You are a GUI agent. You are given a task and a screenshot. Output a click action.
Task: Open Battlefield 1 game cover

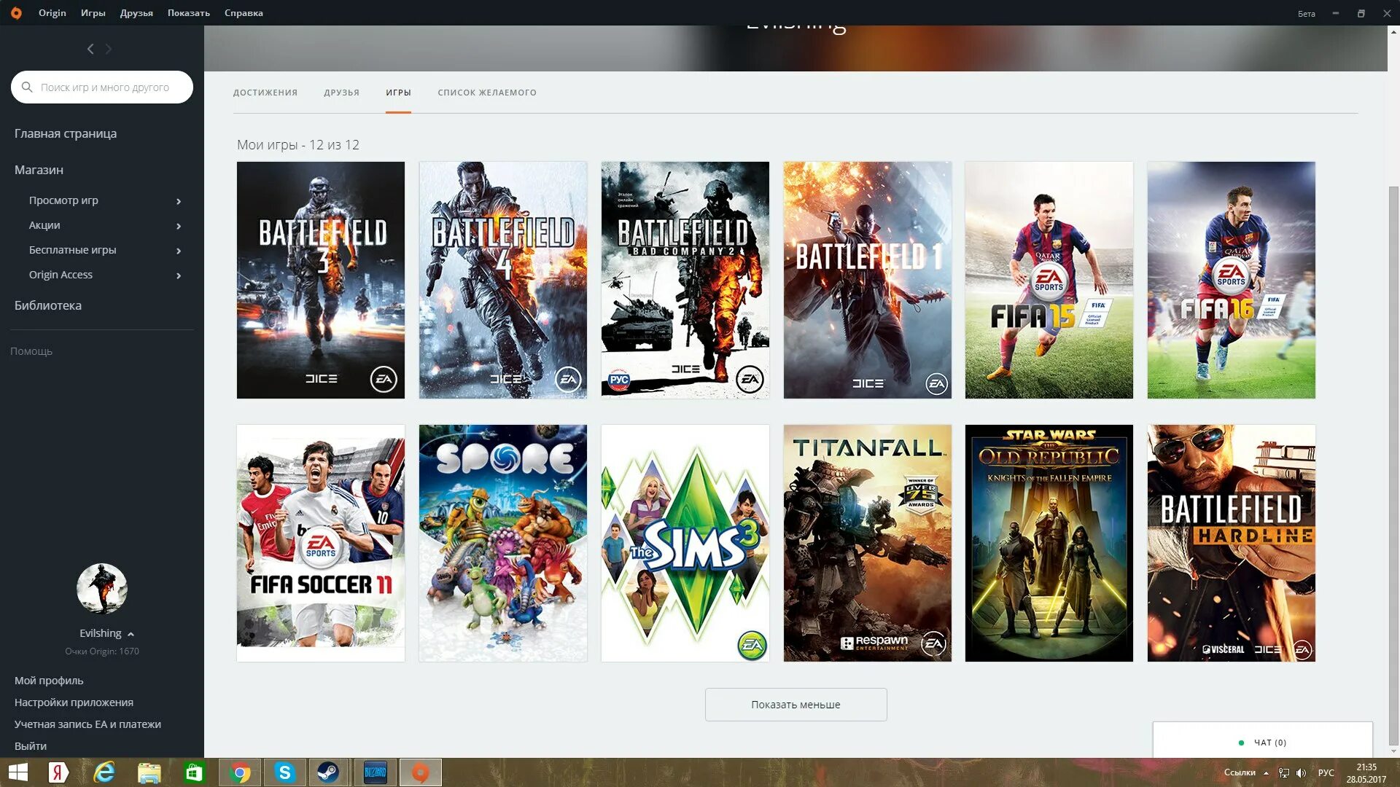click(868, 280)
